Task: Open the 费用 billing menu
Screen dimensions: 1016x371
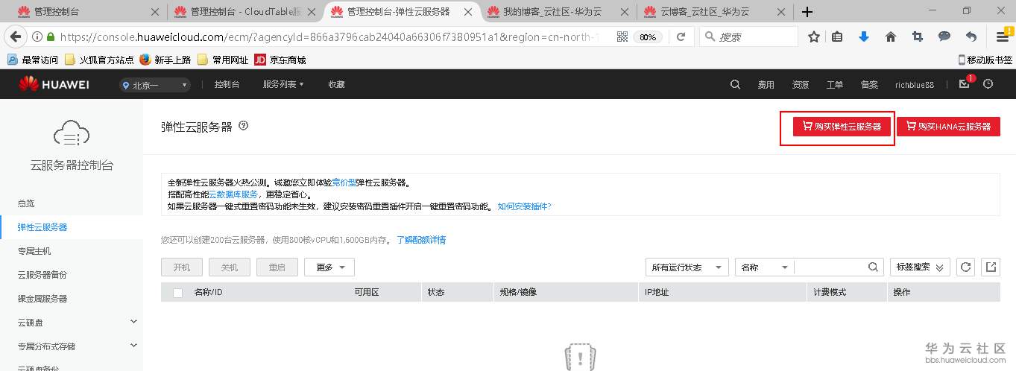Action: [x=766, y=85]
